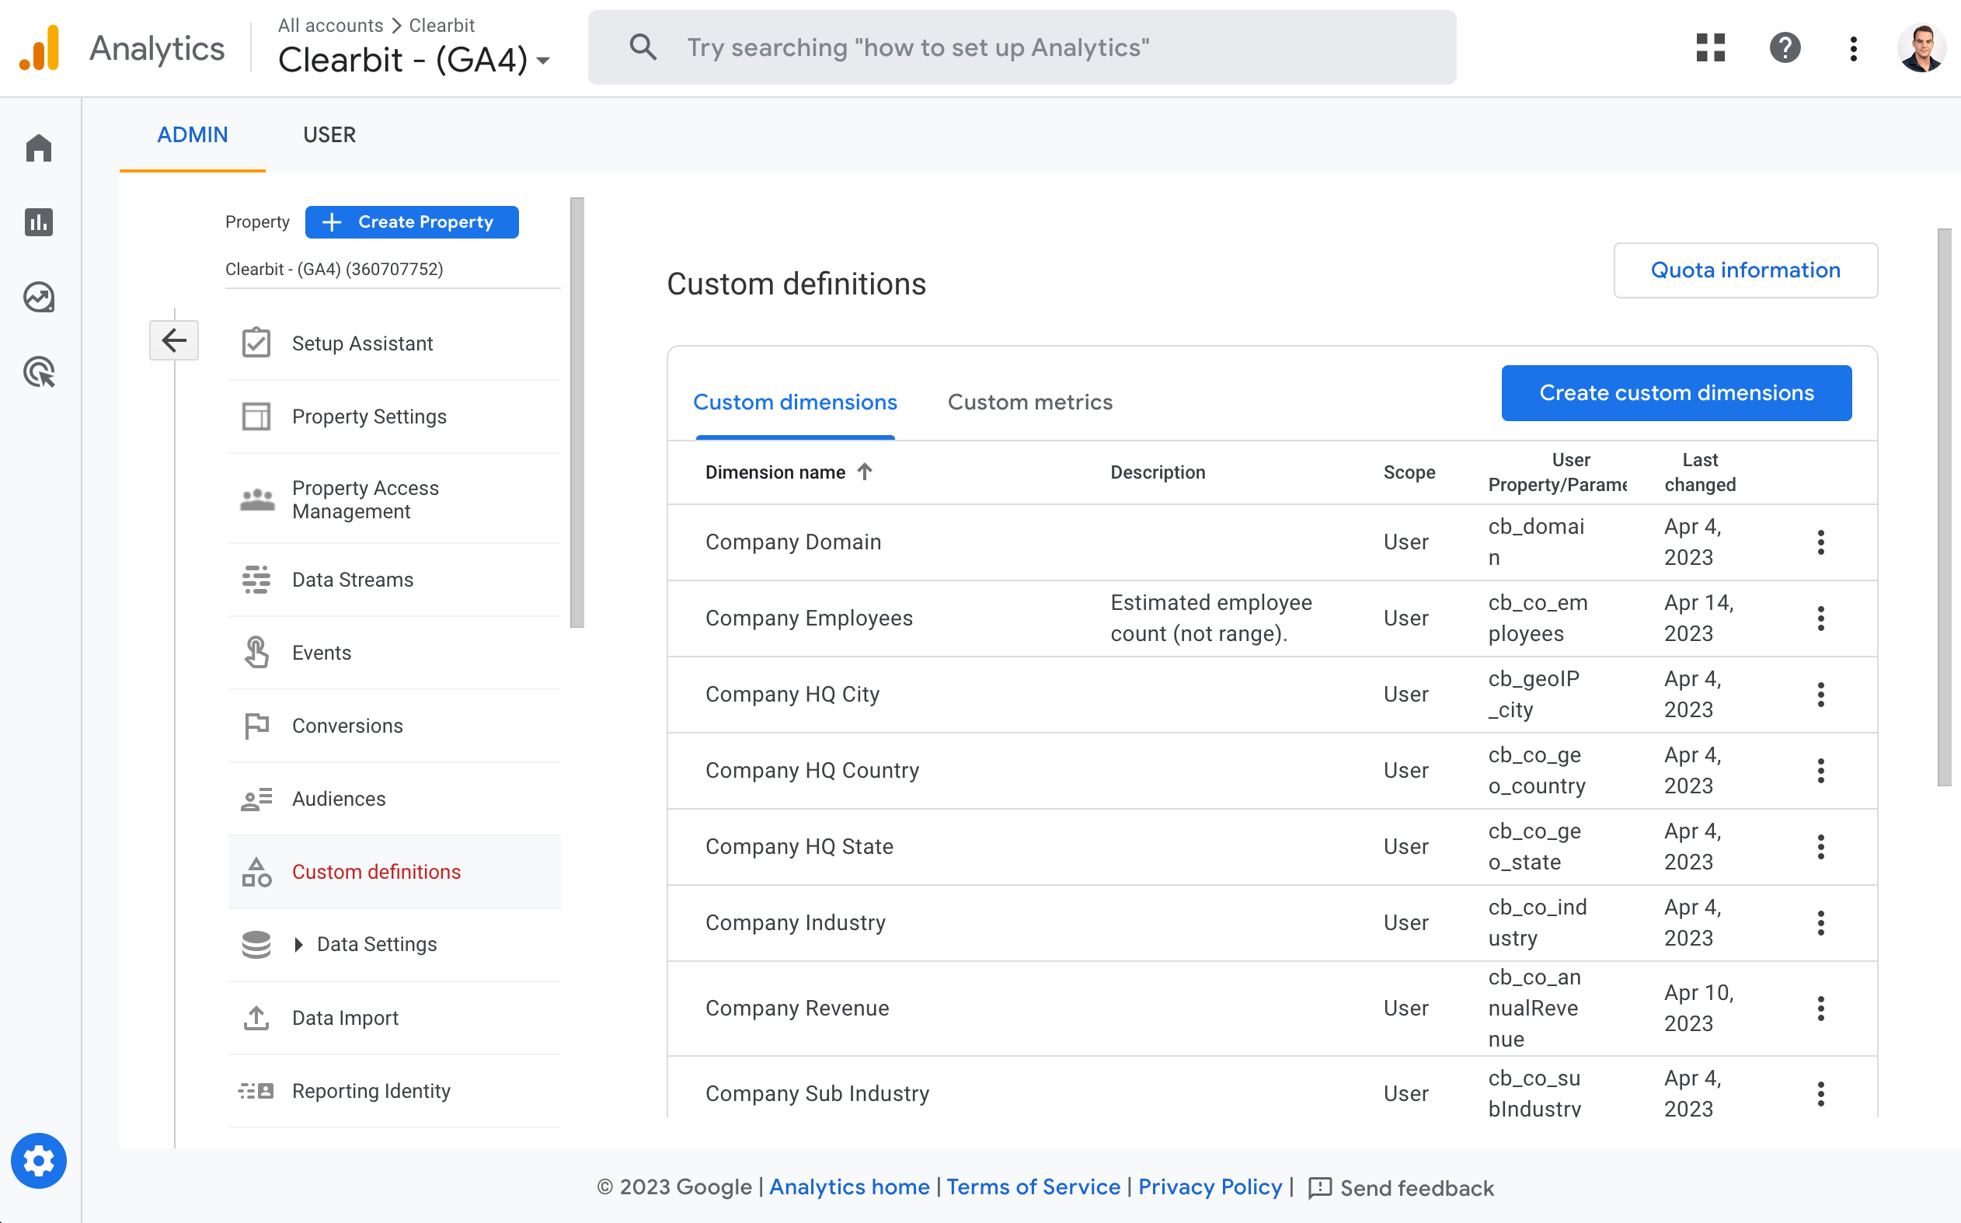The image size is (1961, 1223).
Task: Collapse the property column with back arrow
Action: 174,340
